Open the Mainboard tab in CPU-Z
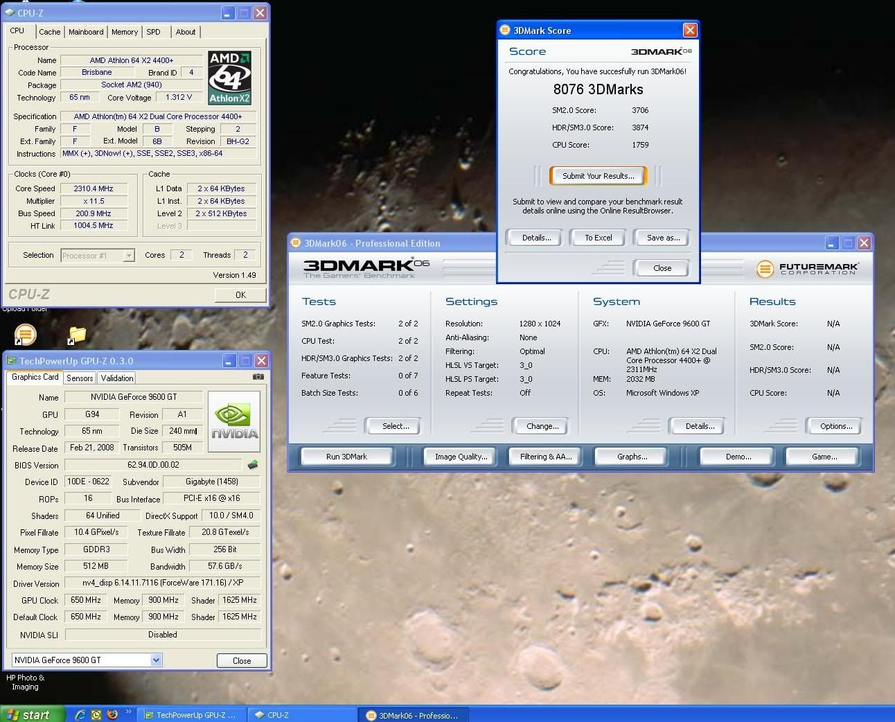Viewport: 895px width, 722px height. [x=86, y=32]
